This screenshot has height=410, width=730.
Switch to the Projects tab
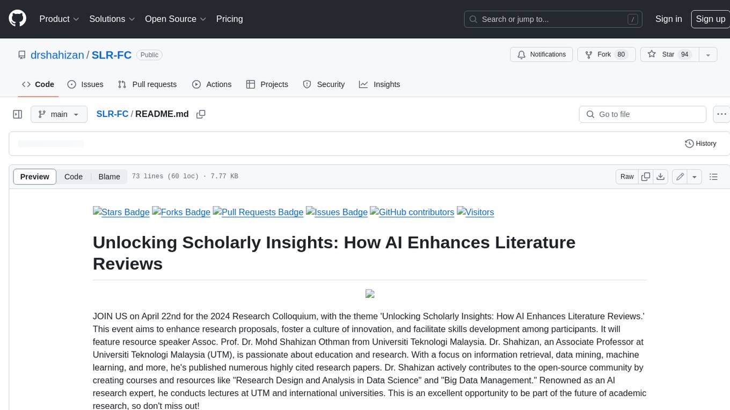click(x=267, y=84)
